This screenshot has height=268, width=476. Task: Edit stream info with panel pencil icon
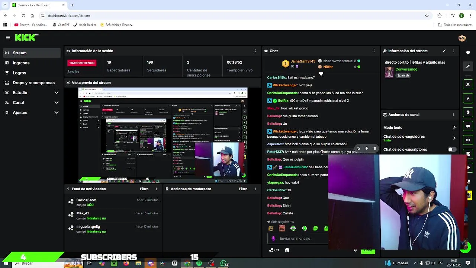[444, 51]
